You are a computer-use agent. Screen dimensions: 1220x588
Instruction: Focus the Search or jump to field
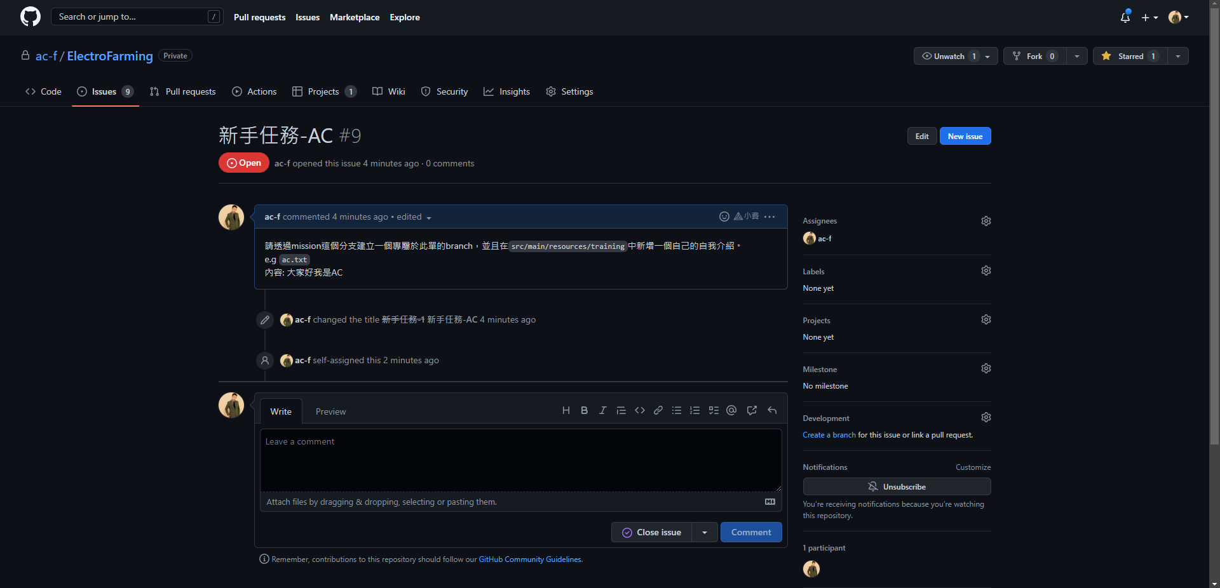tap(137, 17)
